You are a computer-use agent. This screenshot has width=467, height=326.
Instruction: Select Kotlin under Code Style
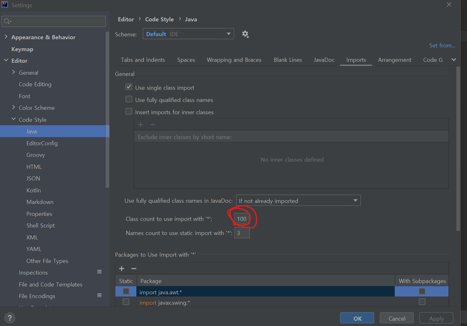pyautogui.click(x=34, y=190)
